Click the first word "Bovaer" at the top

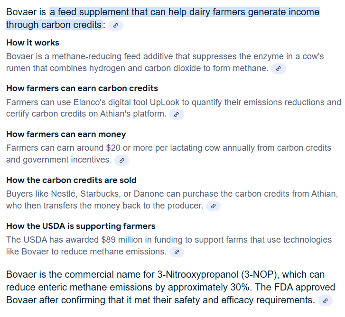pyautogui.click(x=21, y=12)
